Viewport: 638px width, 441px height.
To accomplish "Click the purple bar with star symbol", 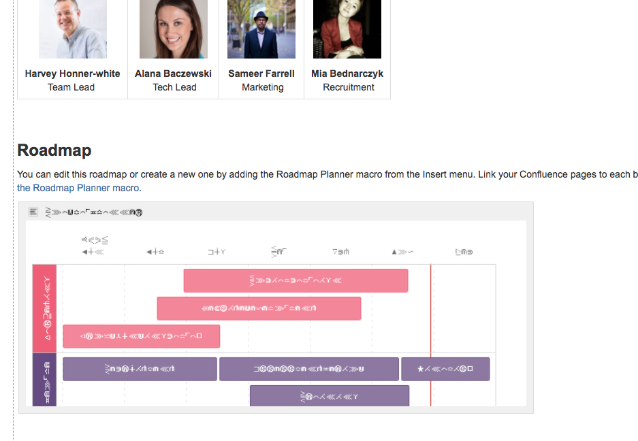I will click(x=445, y=369).
